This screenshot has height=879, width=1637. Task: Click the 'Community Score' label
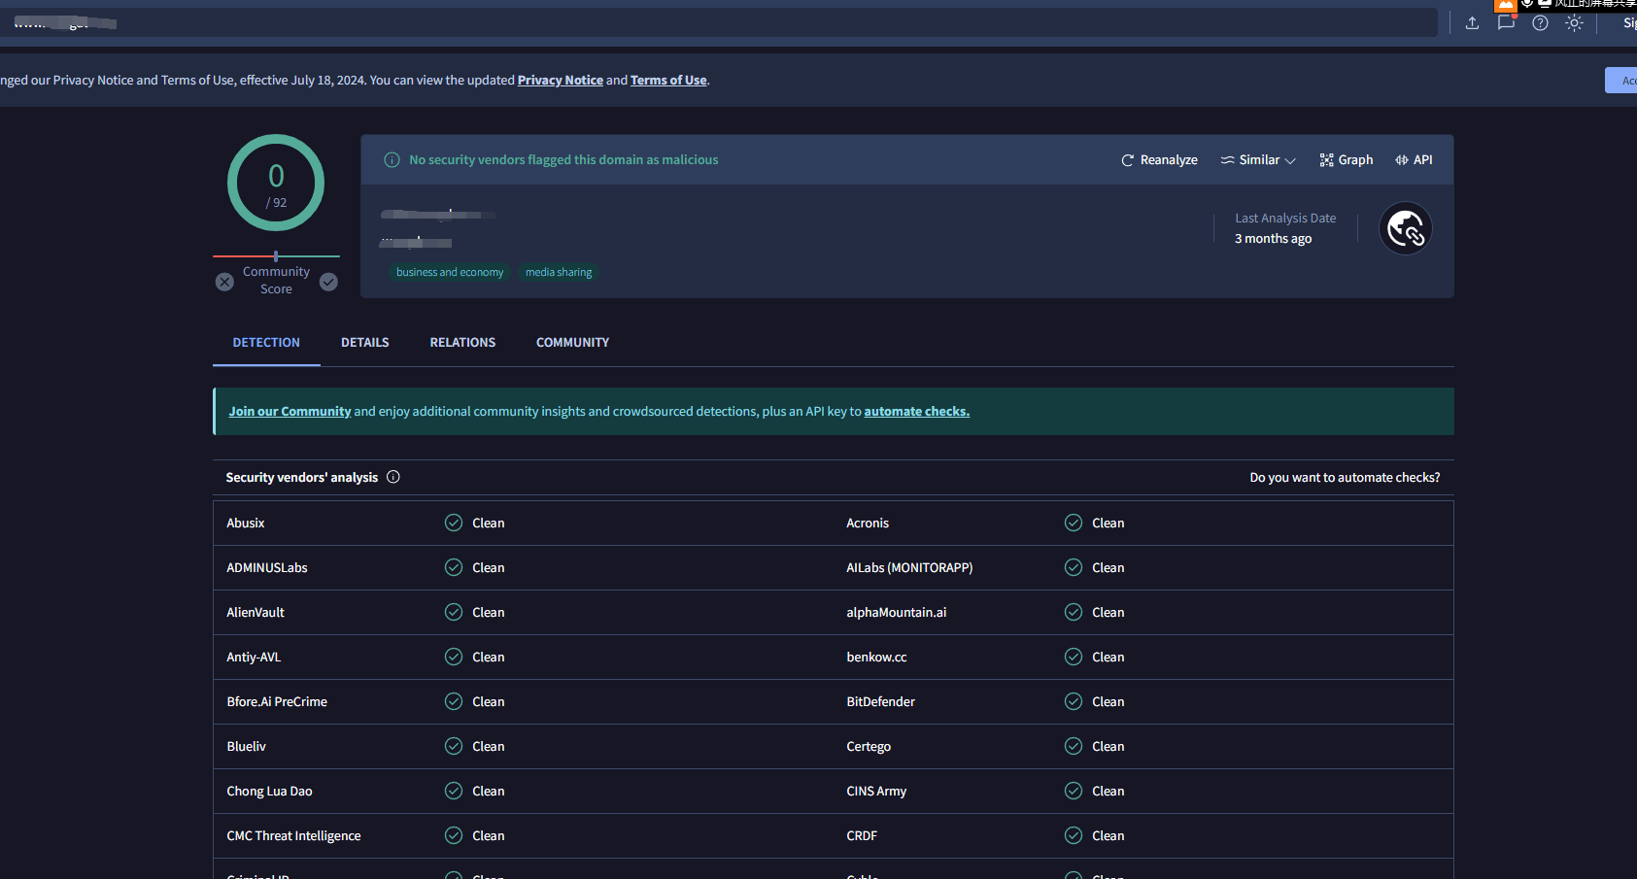pyautogui.click(x=276, y=281)
